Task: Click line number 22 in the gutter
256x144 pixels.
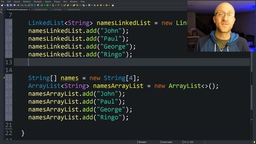Action: coord(9,133)
